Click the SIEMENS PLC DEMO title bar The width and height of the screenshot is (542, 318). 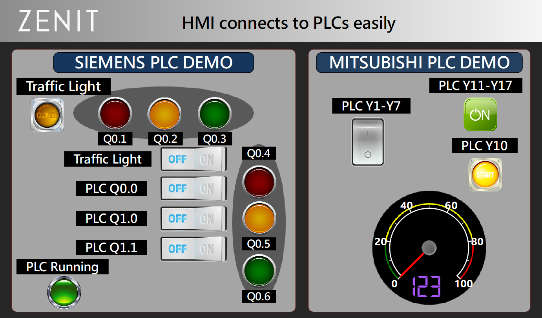click(x=154, y=62)
